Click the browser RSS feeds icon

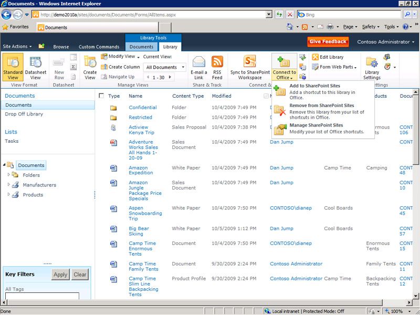point(304,27)
